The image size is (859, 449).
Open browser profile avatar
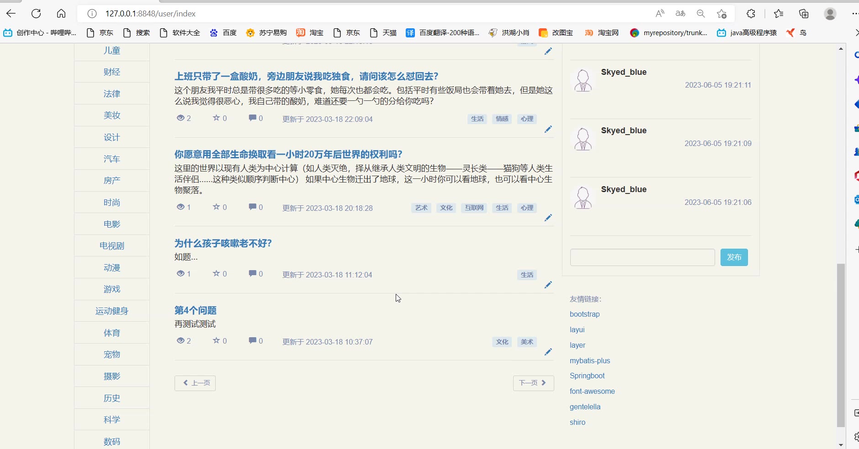click(x=830, y=14)
